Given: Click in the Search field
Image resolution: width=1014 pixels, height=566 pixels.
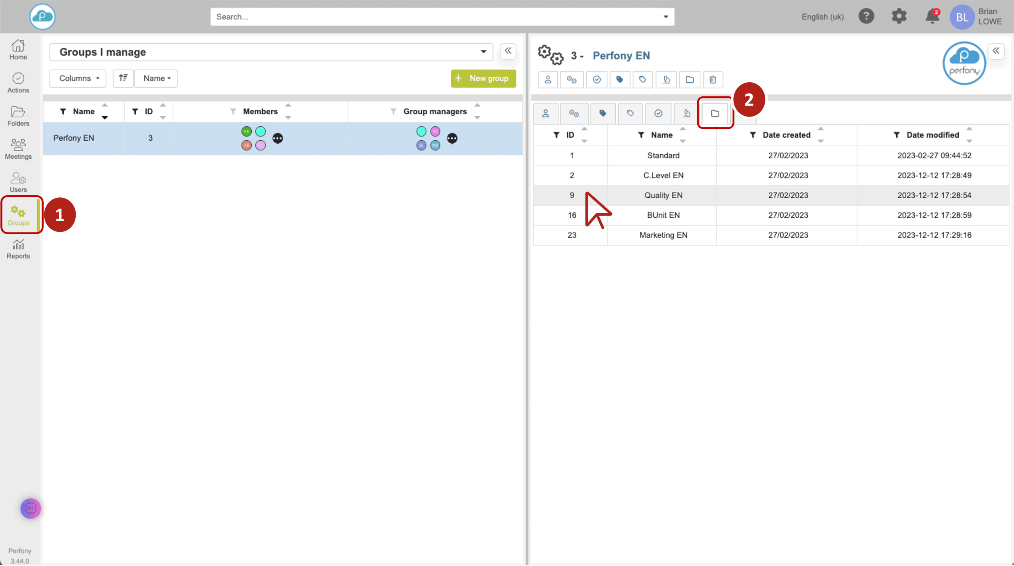Looking at the screenshot, I should coord(437,17).
